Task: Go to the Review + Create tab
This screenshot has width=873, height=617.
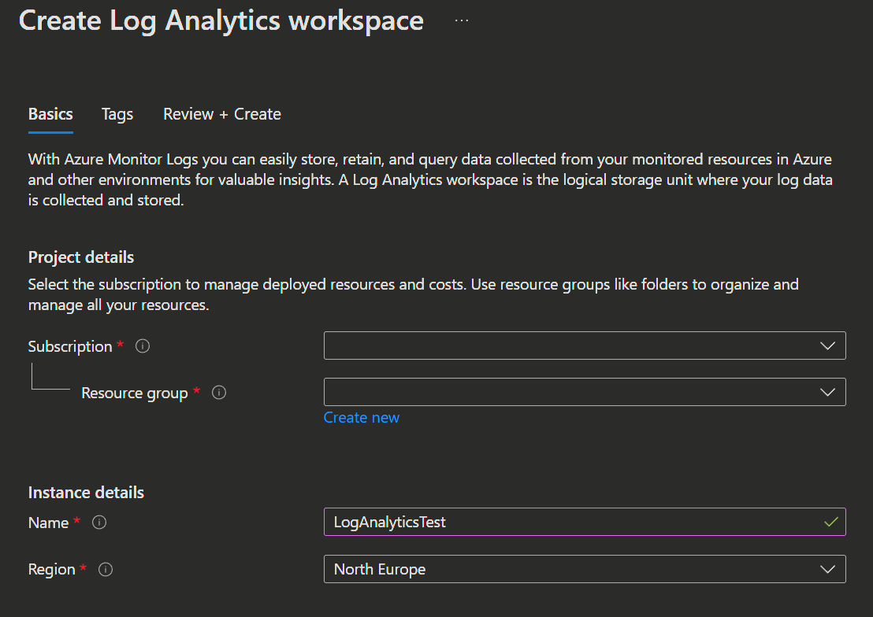Action: [222, 114]
